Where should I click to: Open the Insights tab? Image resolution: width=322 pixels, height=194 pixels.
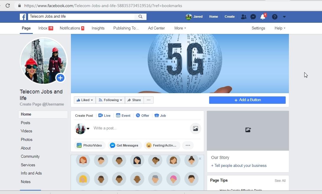(x=98, y=28)
